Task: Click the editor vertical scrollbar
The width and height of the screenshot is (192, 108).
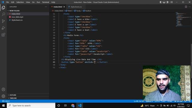Action: (x=191, y=61)
